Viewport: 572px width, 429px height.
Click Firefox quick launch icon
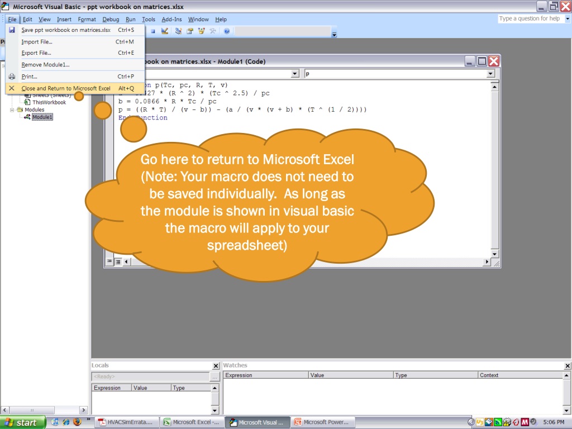click(77, 422)
